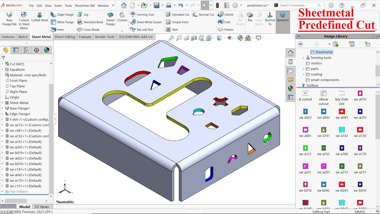Expand the Cut list(1) node
Screen dimensions: 380x214
3,64
